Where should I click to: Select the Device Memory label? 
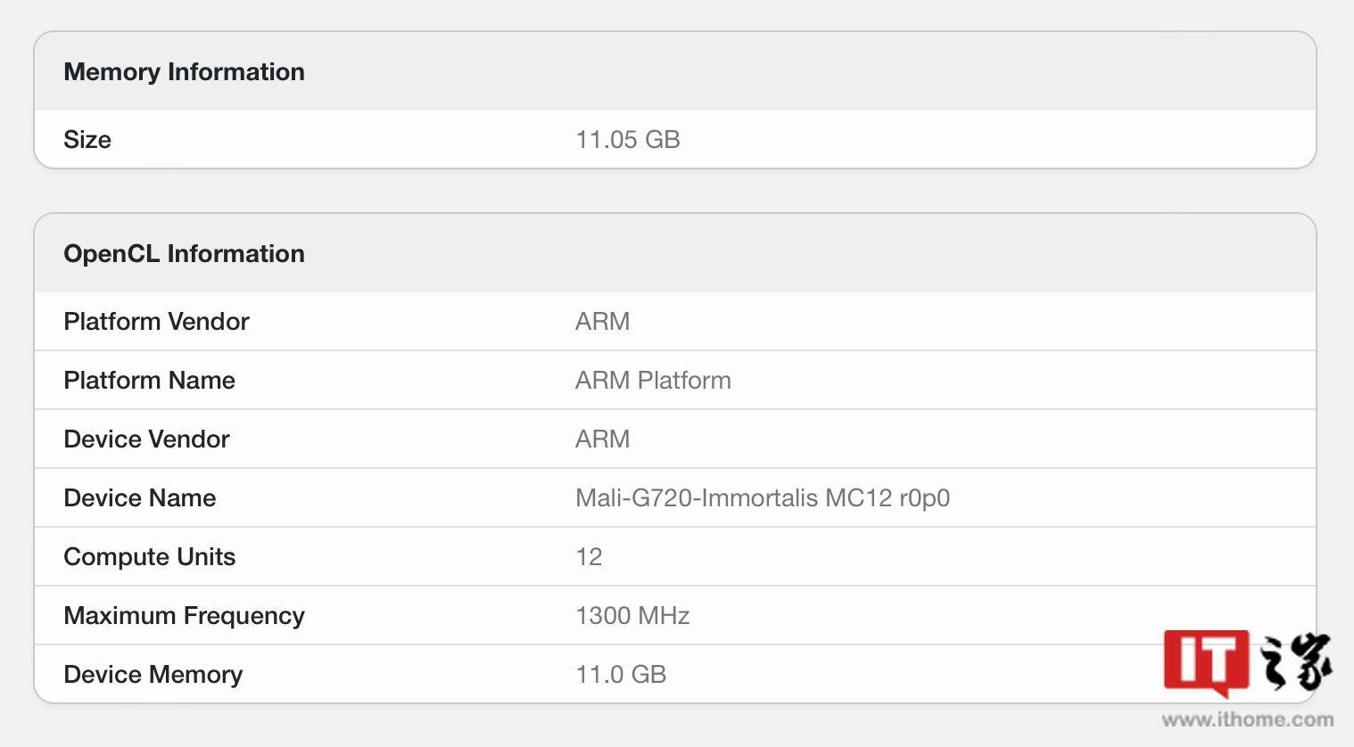coord(153,675)
